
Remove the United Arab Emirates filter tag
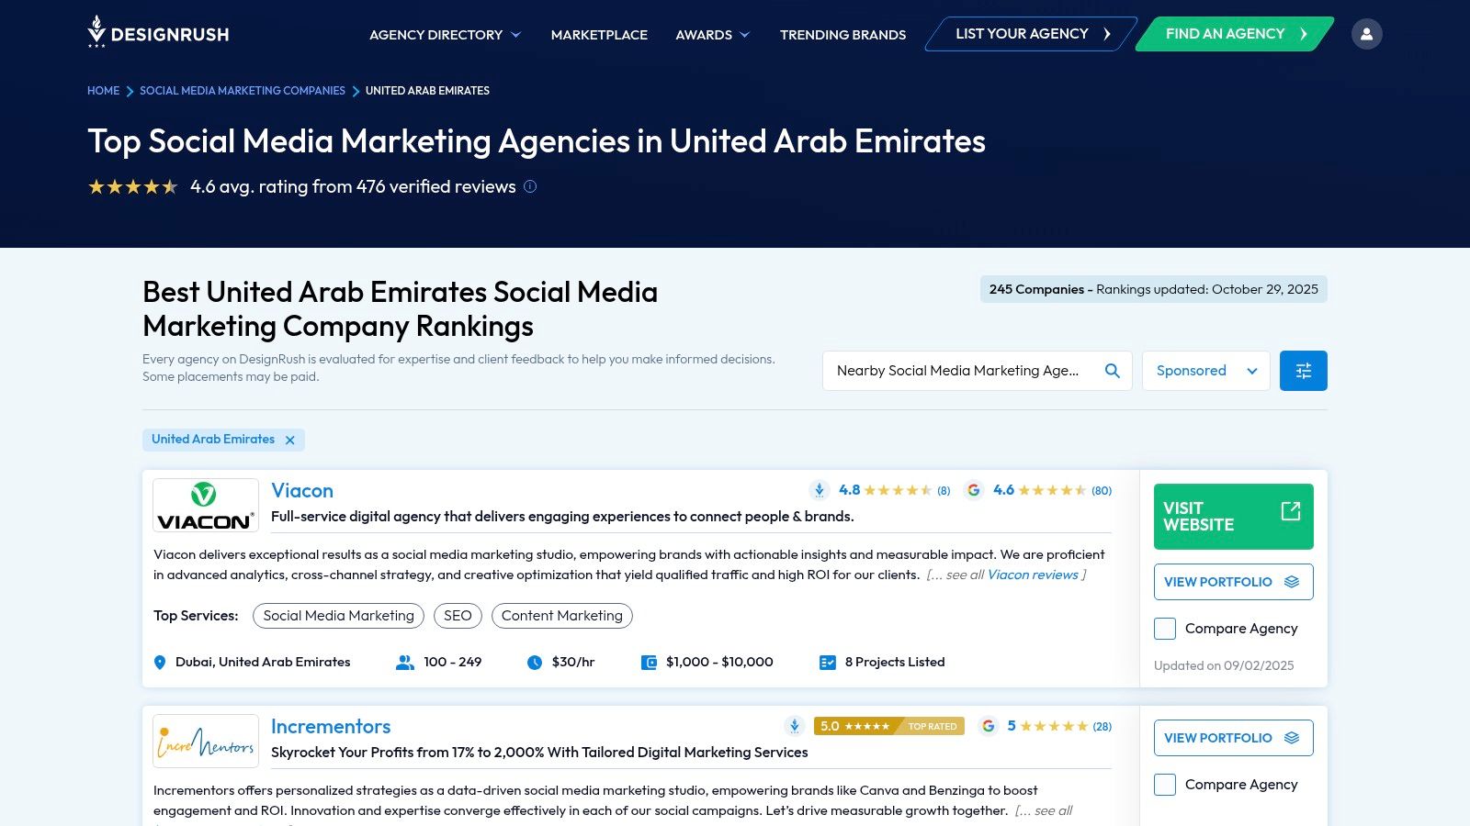[x=290, y=440]
